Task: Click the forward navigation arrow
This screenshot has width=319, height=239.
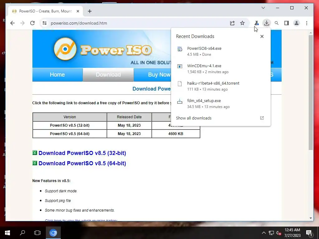Action: [22, 23]
